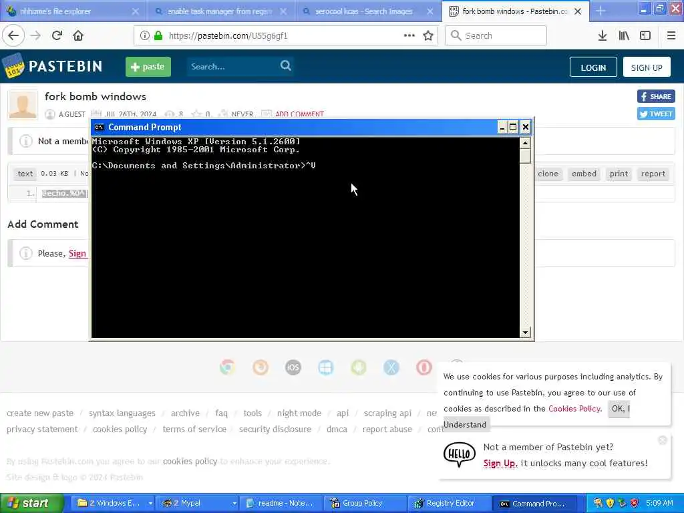
Task: Click the browser forward arrow
Action: (x=36, y=36)
